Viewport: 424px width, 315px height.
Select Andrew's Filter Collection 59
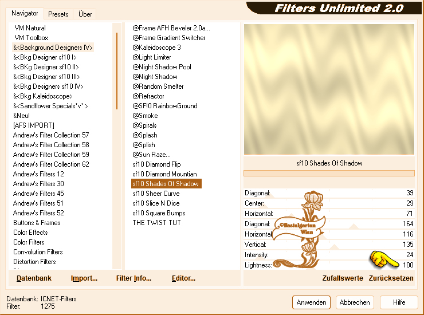point(51,155)
